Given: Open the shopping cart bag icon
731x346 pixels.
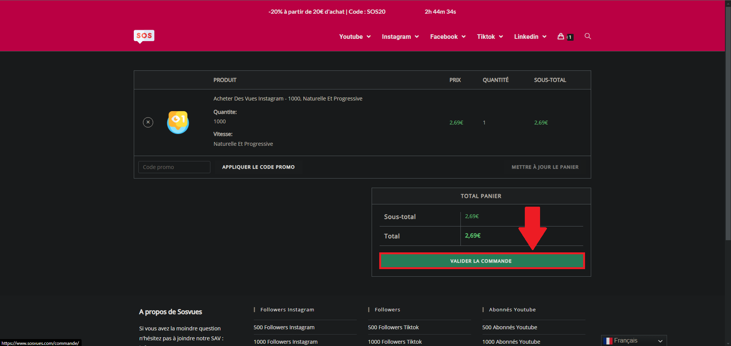Looking at the screenshot, I should click(561, 36).
